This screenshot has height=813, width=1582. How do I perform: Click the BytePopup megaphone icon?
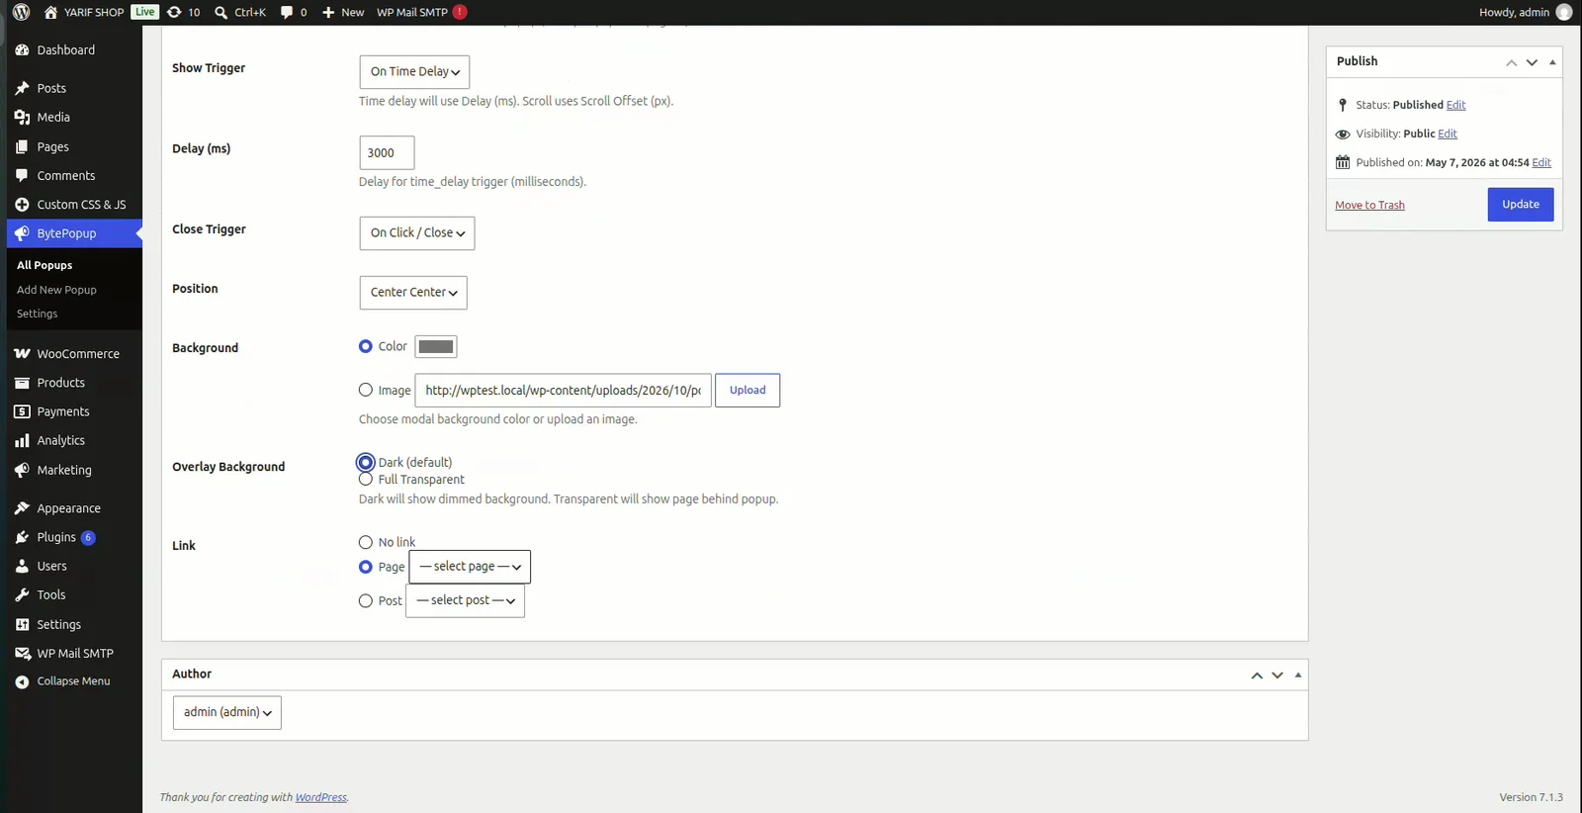point(22,233)
